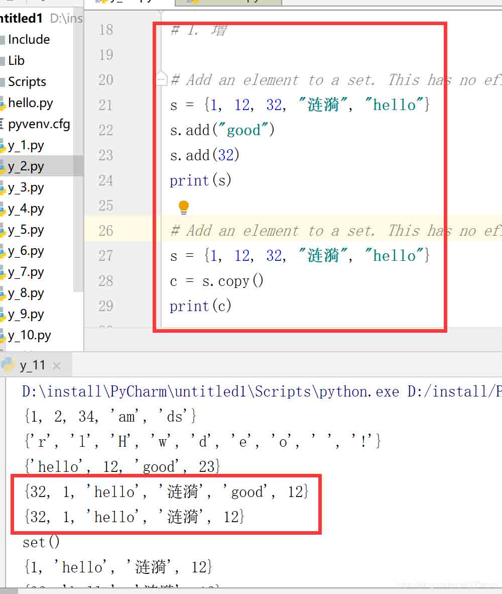The width and height of the screenshot is (502, 594).
Task: Select y_10.py in the project tree
Action: (29, 335)
